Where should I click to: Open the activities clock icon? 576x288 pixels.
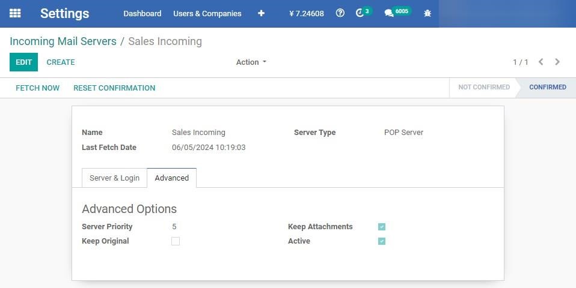coord(360,13)
